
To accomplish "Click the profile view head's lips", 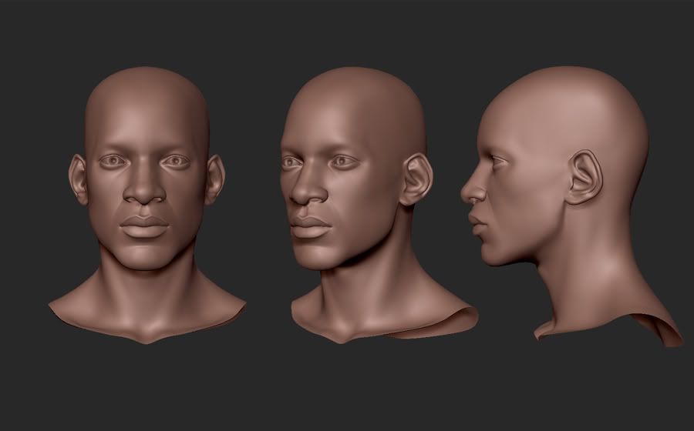I will tap(474, 225).
